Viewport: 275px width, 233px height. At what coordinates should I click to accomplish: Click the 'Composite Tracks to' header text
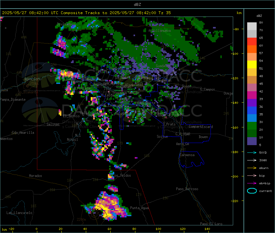(84, 13)
